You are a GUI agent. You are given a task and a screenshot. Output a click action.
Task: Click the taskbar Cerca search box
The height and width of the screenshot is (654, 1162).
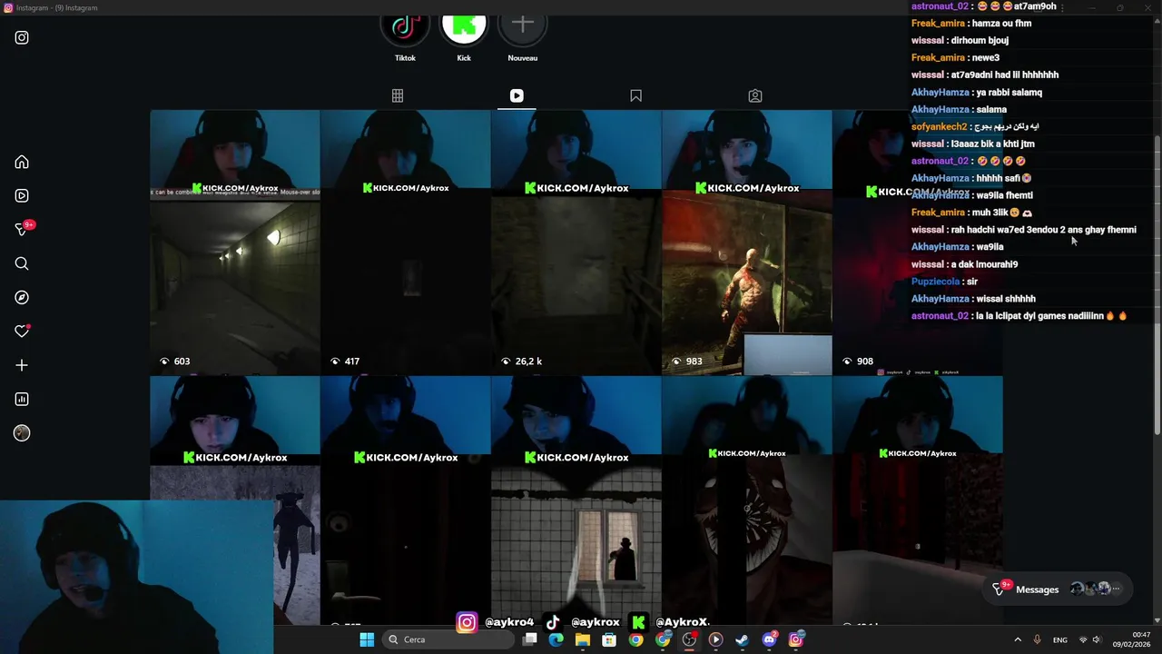[448, 639]
